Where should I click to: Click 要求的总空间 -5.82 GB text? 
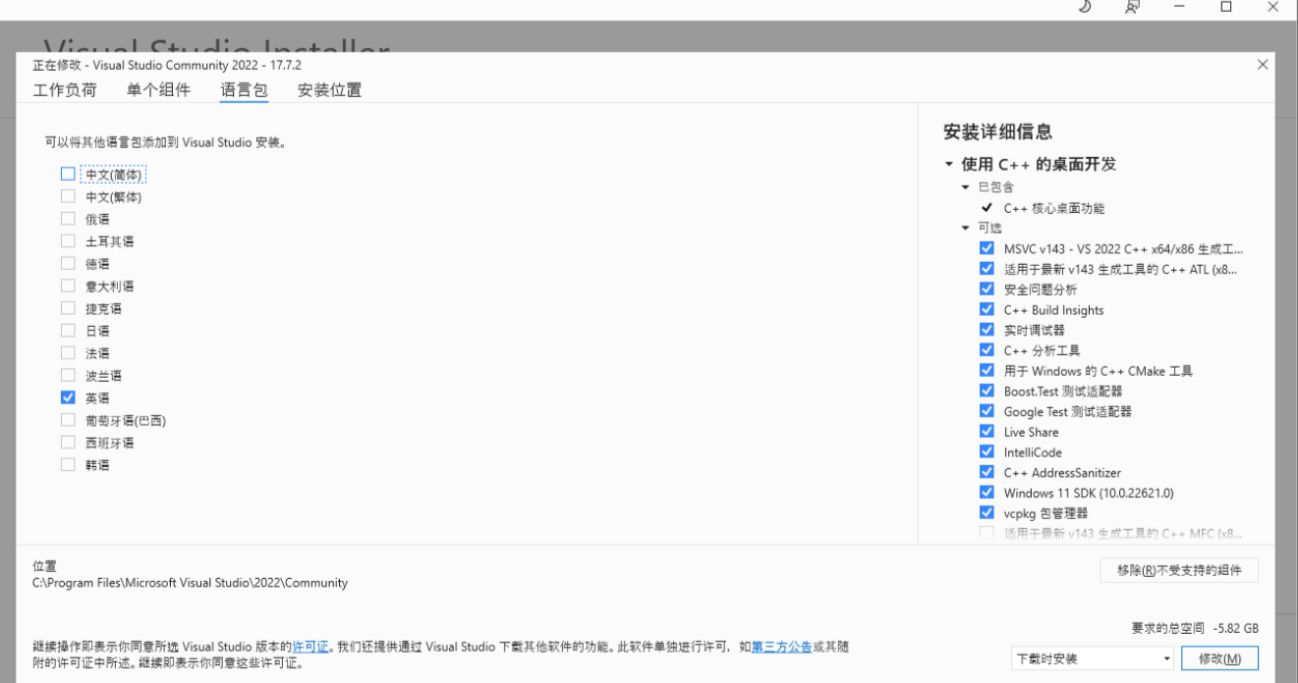pos(1195,628)
